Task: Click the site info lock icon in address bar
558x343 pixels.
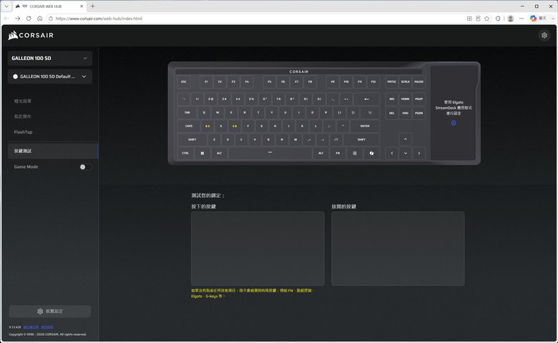Action: click(x=51, y=19)
